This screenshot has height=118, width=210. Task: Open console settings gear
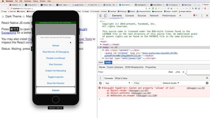click(x=207, y=83)
